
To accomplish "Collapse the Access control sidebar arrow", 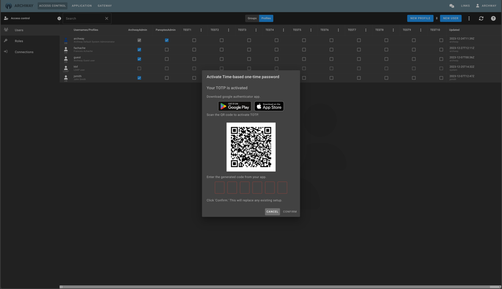I will (59, 18).
